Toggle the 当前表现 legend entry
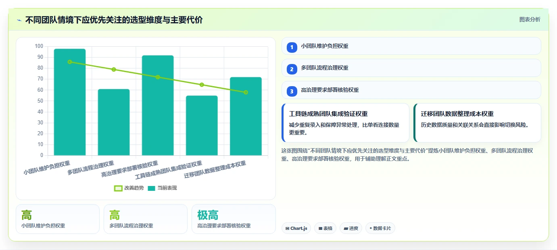 [162, 188]
